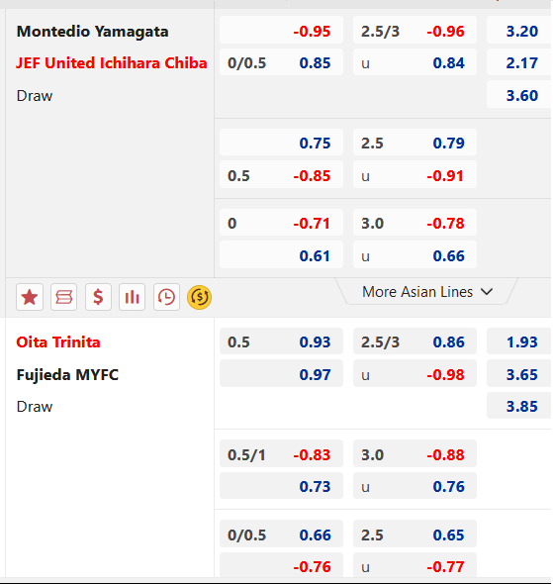Pick over 3.0 at -0.88
The height and width of the screenshot is (584, 553).
pos(415,453)
